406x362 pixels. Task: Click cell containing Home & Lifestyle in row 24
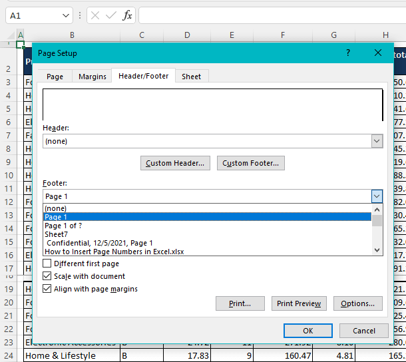point(72,355)
